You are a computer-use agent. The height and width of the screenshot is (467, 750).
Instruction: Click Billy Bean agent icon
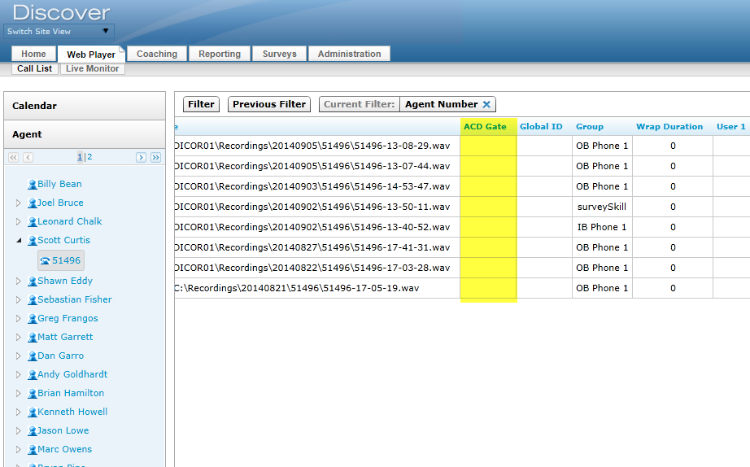[33, 185]
